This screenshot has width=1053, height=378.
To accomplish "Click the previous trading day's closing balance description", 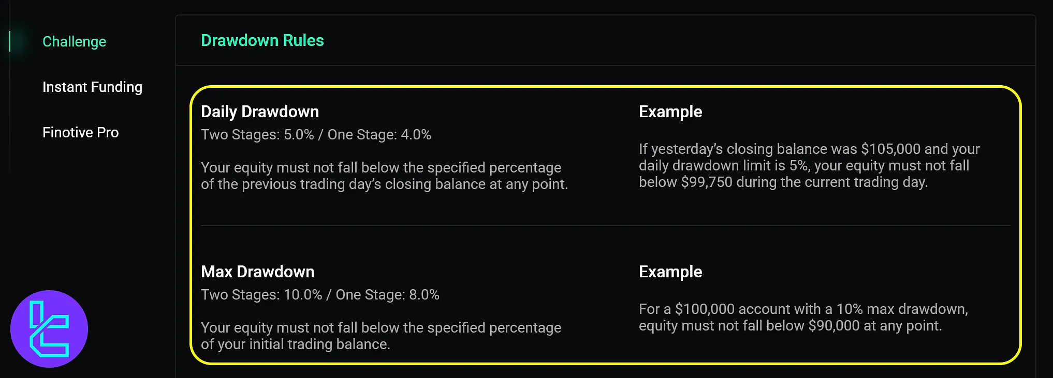I will [x=384, y=176].
